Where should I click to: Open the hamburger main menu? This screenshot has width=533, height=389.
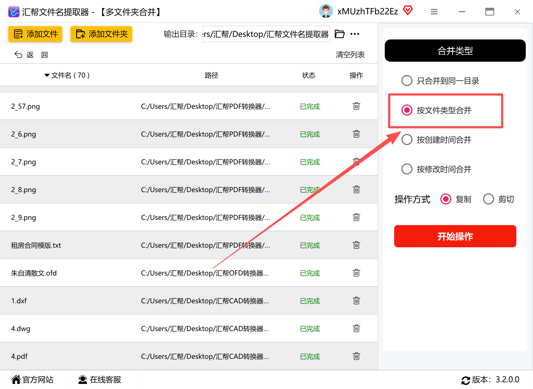(434, 12)
